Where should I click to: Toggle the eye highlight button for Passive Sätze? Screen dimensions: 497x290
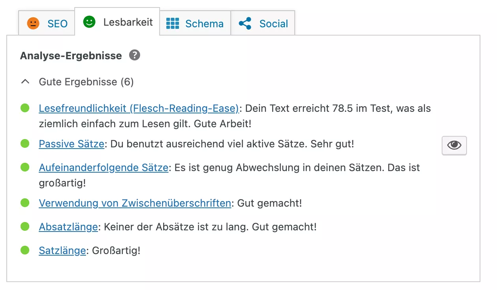tap(454, 145)
